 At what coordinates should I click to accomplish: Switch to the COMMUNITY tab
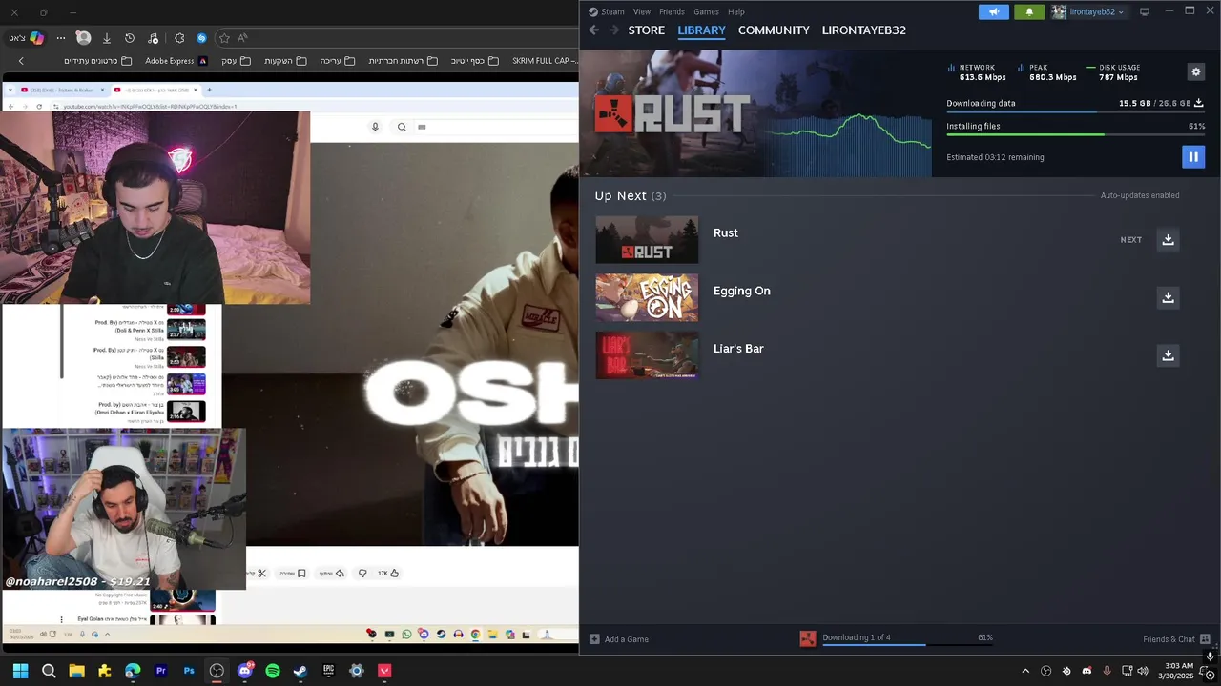(774, 30)
